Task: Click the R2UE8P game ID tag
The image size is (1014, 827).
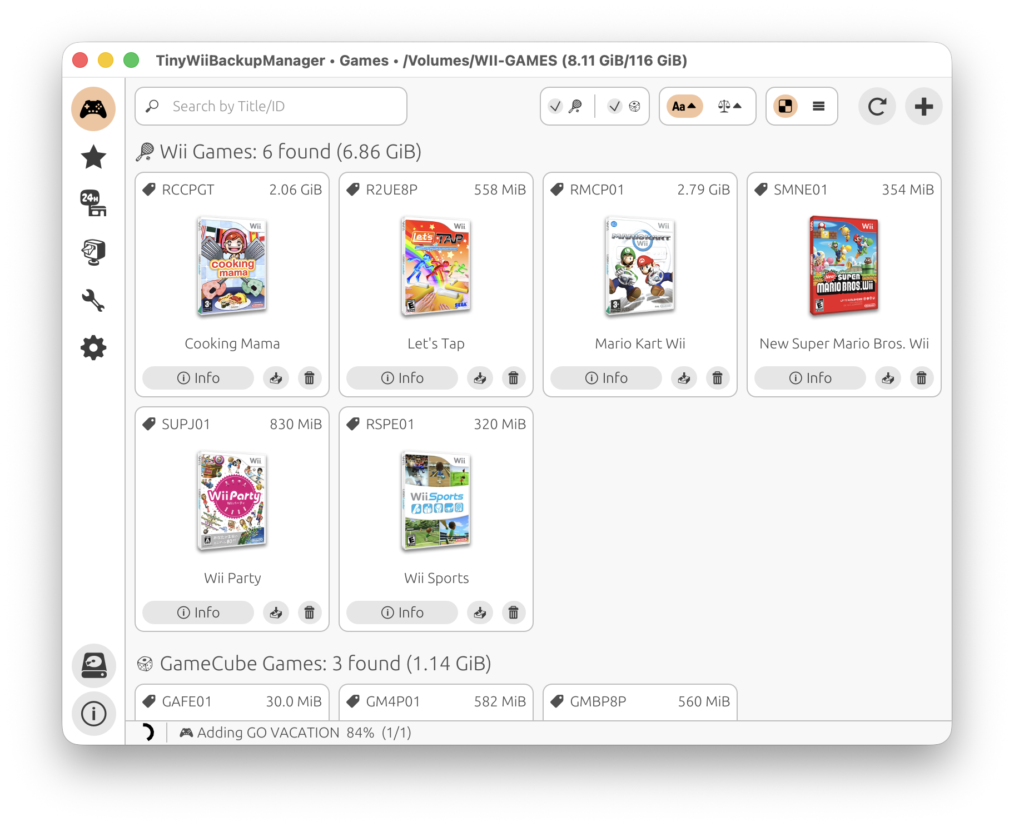Action: pyautogui.click(x=382, y=190)
